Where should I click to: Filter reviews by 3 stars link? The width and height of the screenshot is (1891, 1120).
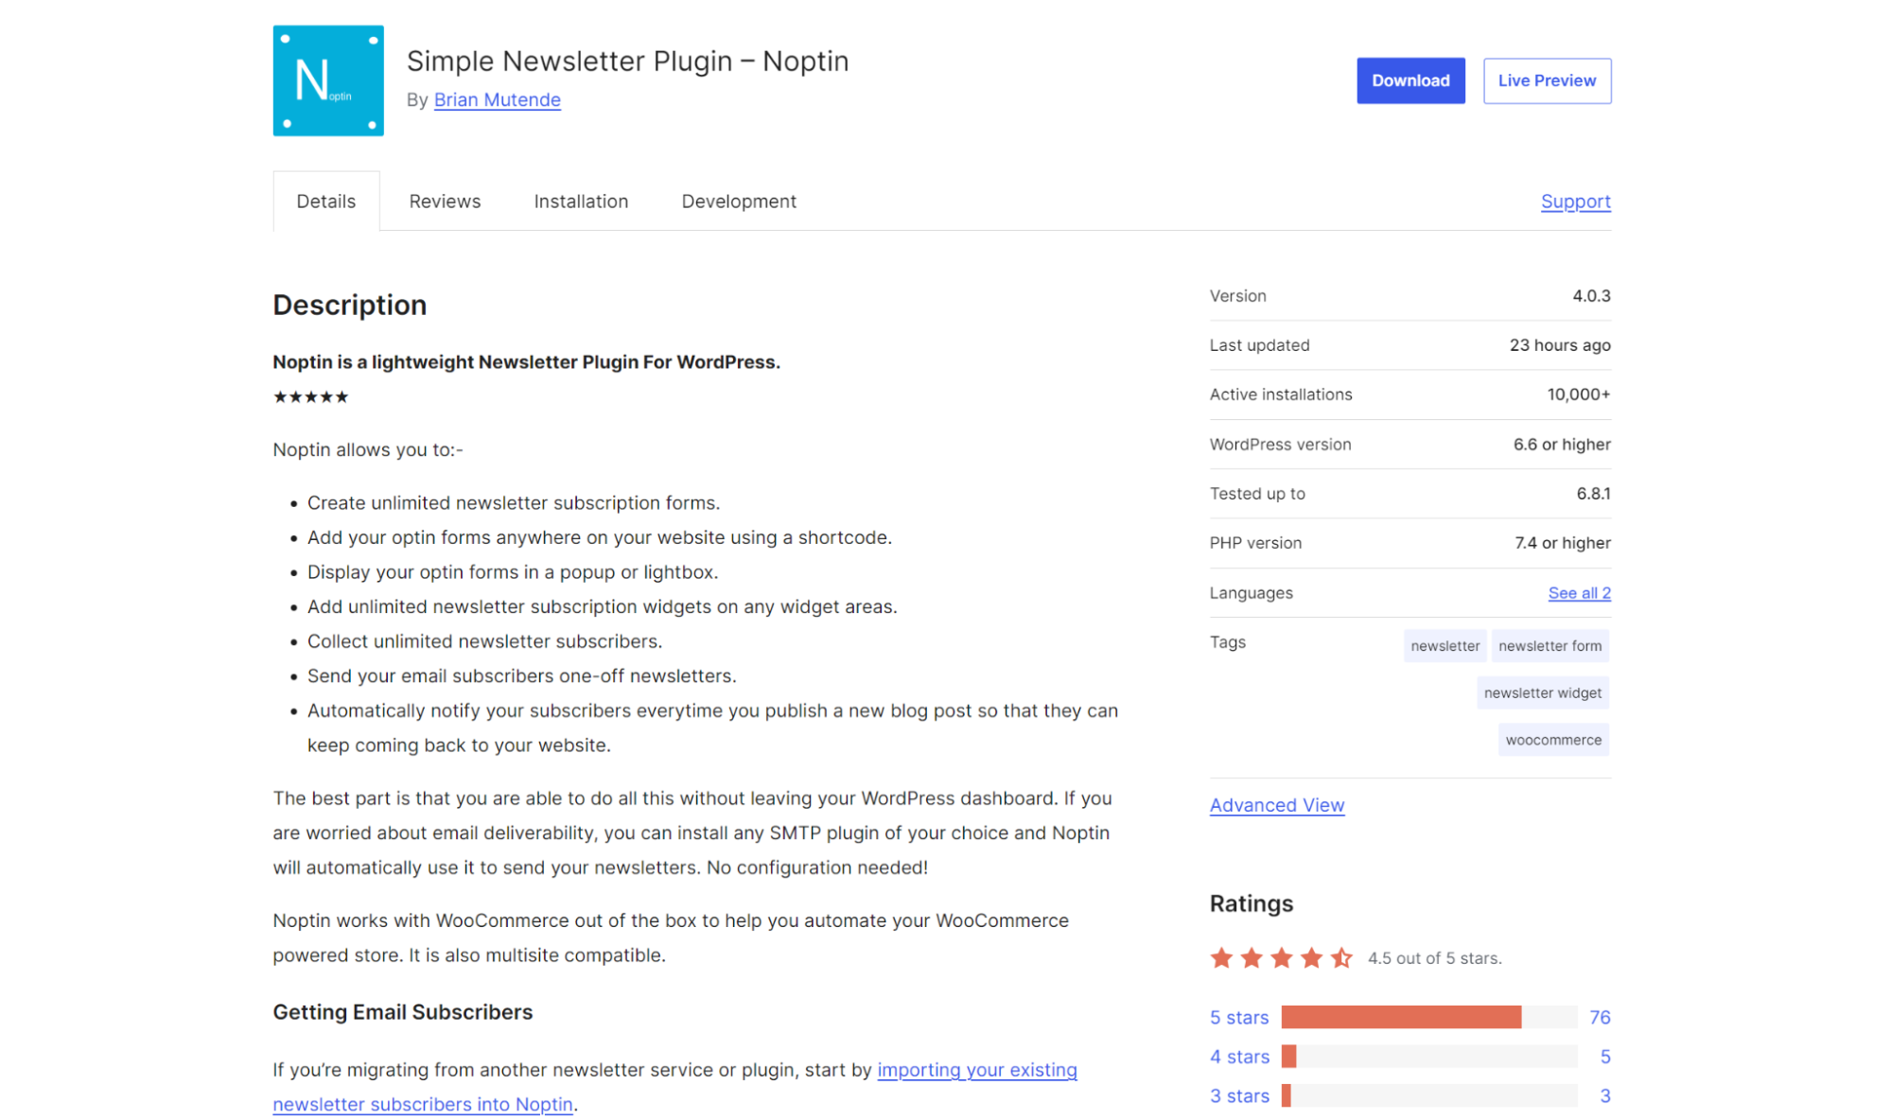click(1239, 1095)
